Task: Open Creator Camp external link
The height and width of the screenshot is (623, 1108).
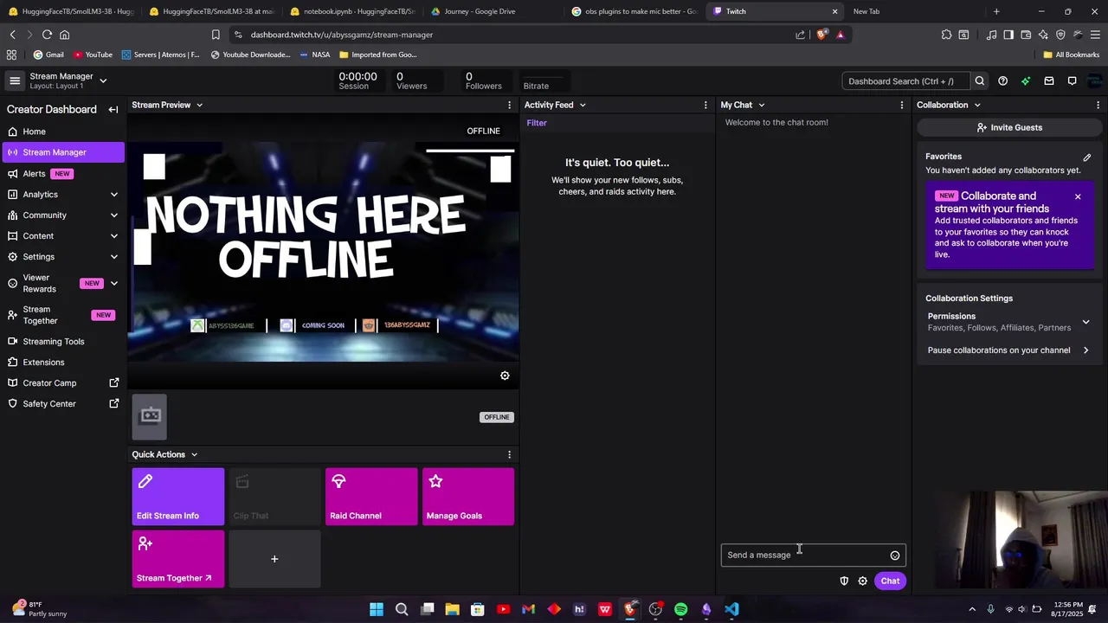Action: tap(62, 383)
